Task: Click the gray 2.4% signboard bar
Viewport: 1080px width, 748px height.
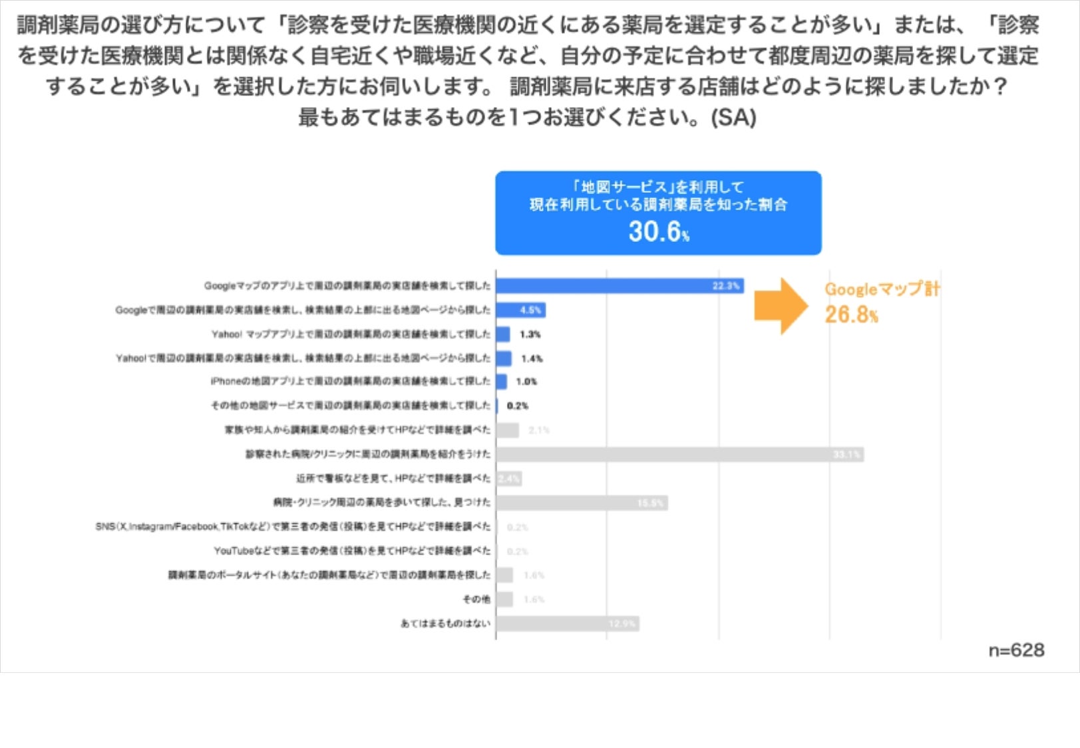Action: coord(508,479)
